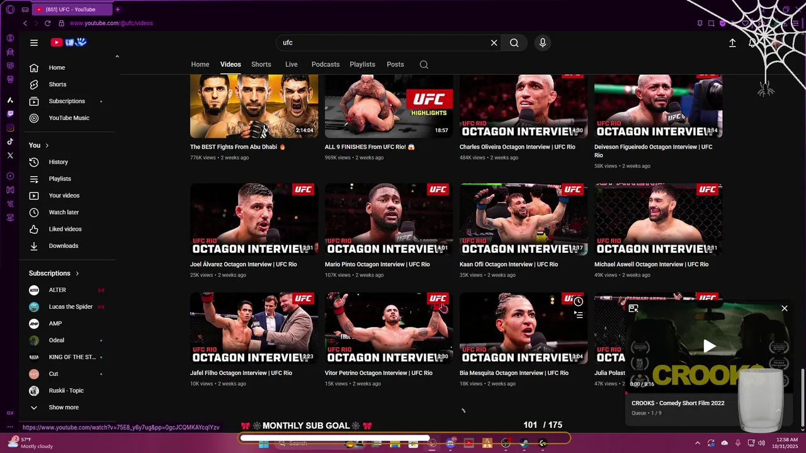This screenshot has width=806, height=453.
Task: Switch to the Playlists tab
Action: click(x=363, y=64)
